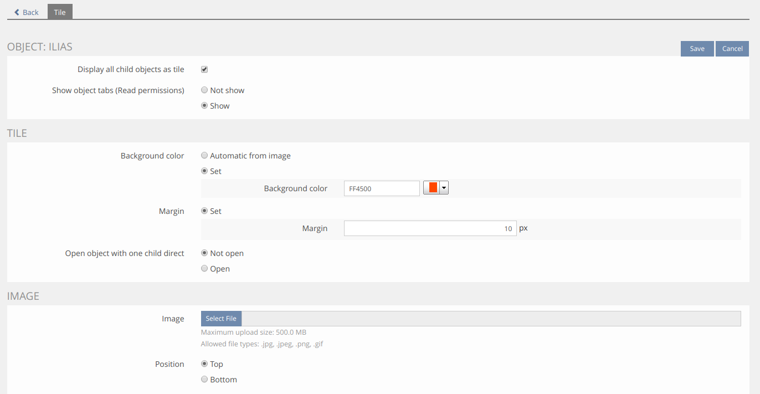Click the empty image file path field
This screenshot has height=394, width=760.
[x=491, y=319]
